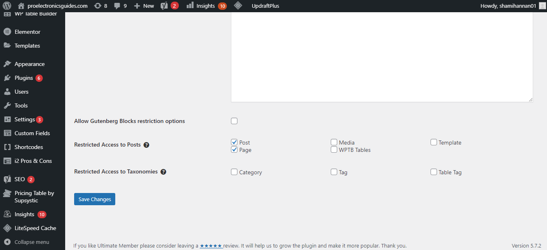Check the Template checkbox
The height and width of the screenshot is (250, 547).
point(434,142)
